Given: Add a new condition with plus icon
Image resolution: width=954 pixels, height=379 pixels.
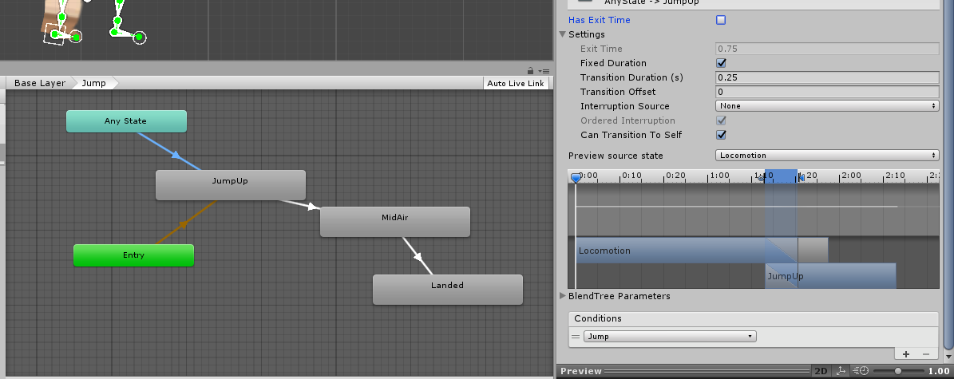Looking at the screenshot, I should tap(906, 353).
